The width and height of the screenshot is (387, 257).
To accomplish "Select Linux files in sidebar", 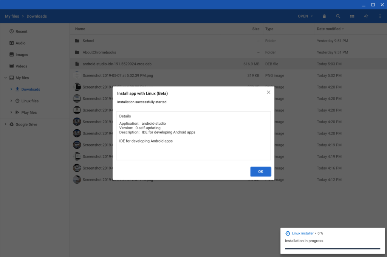I will 35,101.
